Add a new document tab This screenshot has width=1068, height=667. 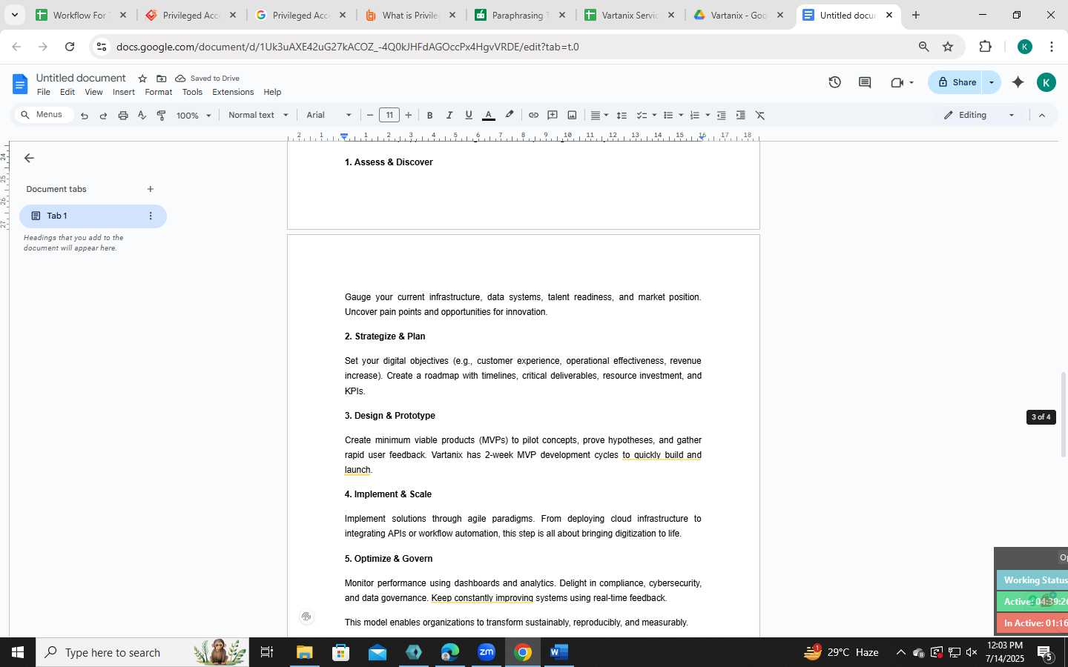click(x=151, y=190)
